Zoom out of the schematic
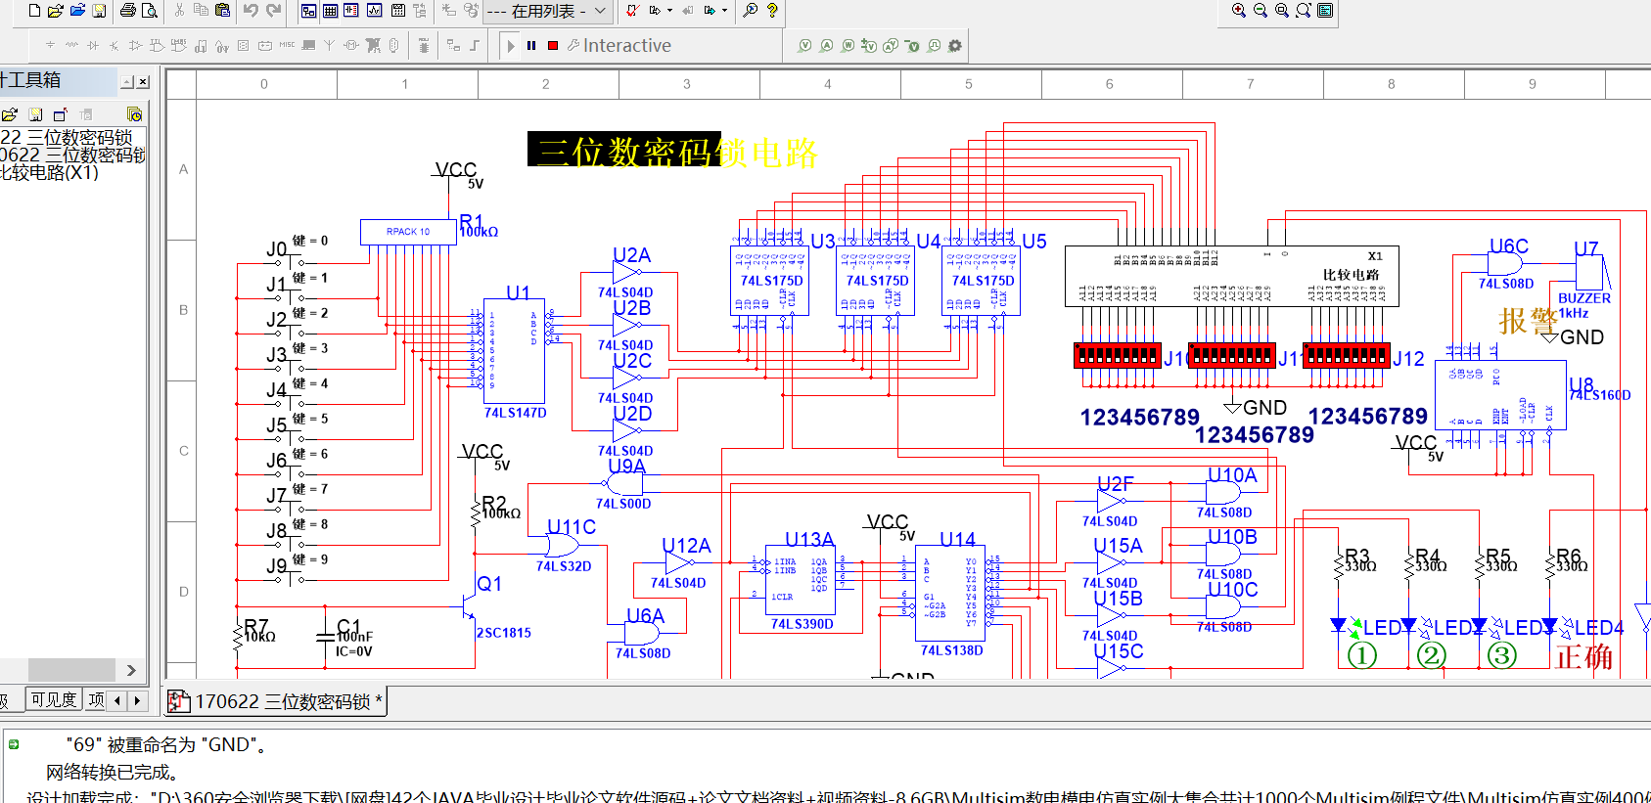This screenshot has width=1651, height=803. [x=1261, y=11]
